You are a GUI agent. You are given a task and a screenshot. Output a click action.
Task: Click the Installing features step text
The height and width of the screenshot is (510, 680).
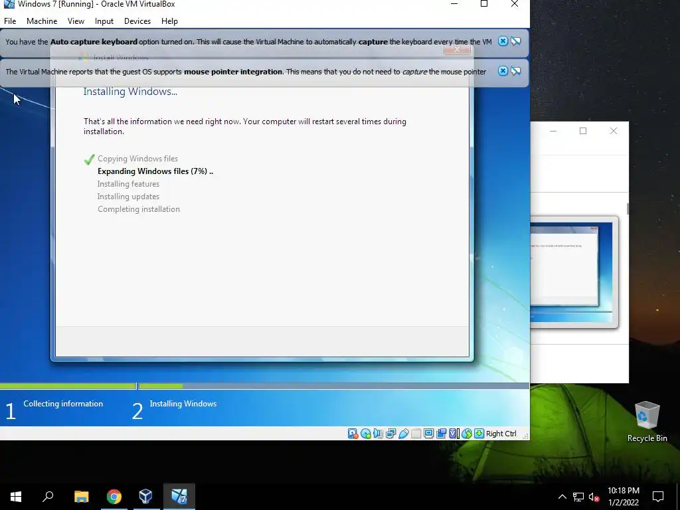coord(128,184)
